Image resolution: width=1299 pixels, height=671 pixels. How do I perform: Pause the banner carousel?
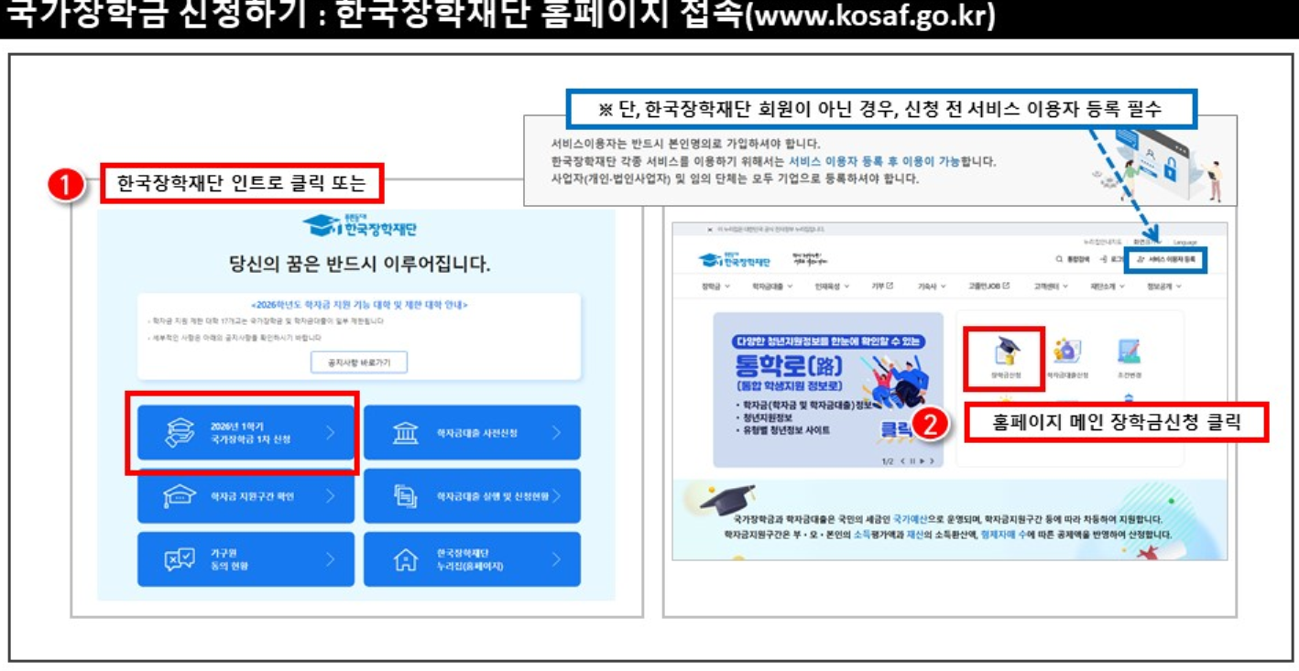[x=912, y=461]
